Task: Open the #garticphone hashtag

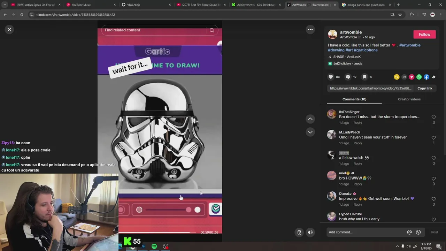Action: click(x=366, y=50)
